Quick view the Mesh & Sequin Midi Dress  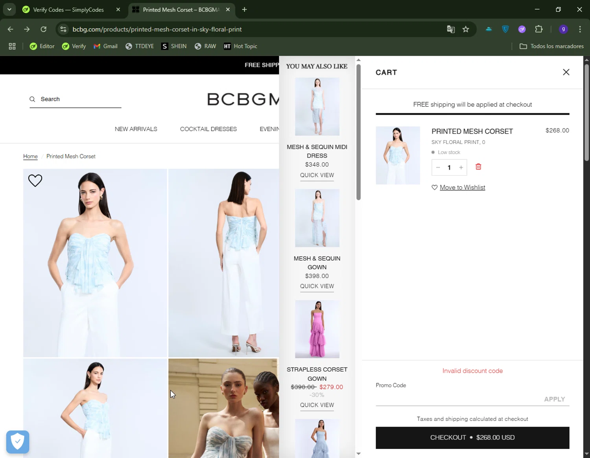coord(317,175)
